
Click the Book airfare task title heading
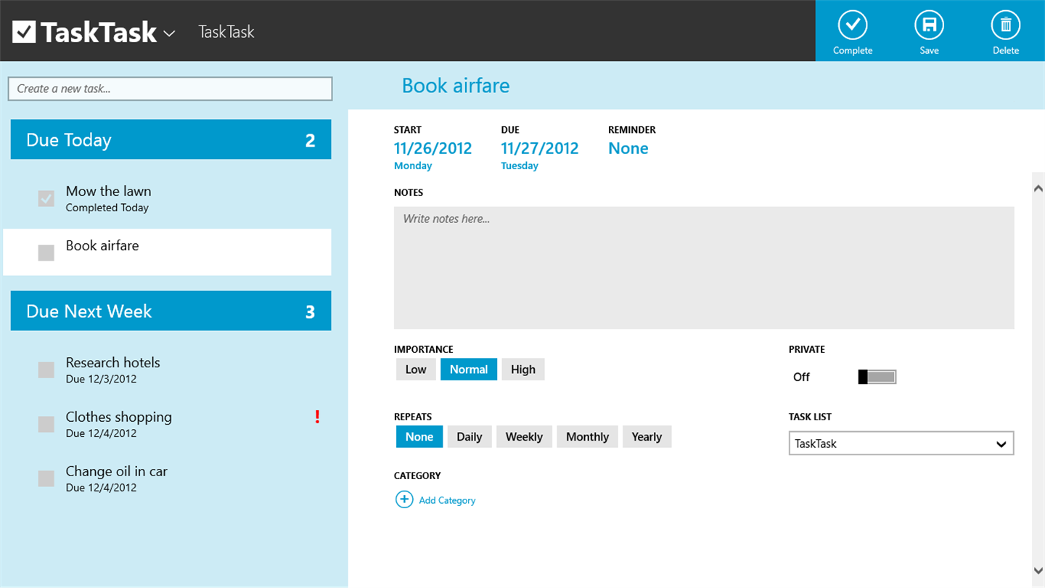tap(456, 86)
